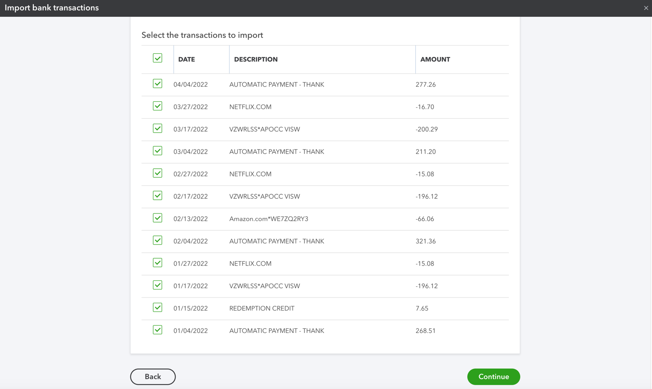Click the AMOUNT column header
Viewport: 652px width, 389px height.
click(435, 59)
